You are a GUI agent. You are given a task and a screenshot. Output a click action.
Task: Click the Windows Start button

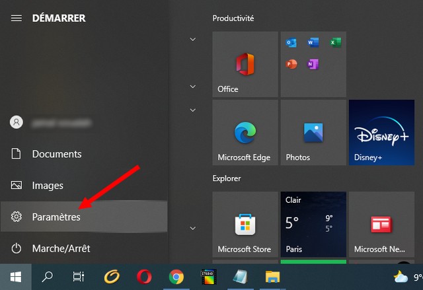pos(15,277)
